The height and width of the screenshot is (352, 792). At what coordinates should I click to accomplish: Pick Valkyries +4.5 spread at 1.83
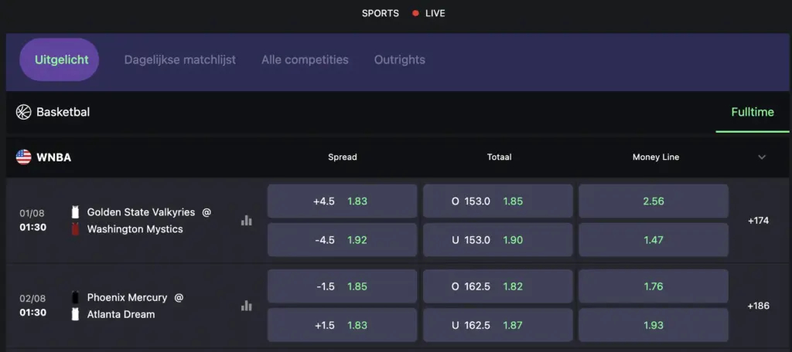coord(342,201)
